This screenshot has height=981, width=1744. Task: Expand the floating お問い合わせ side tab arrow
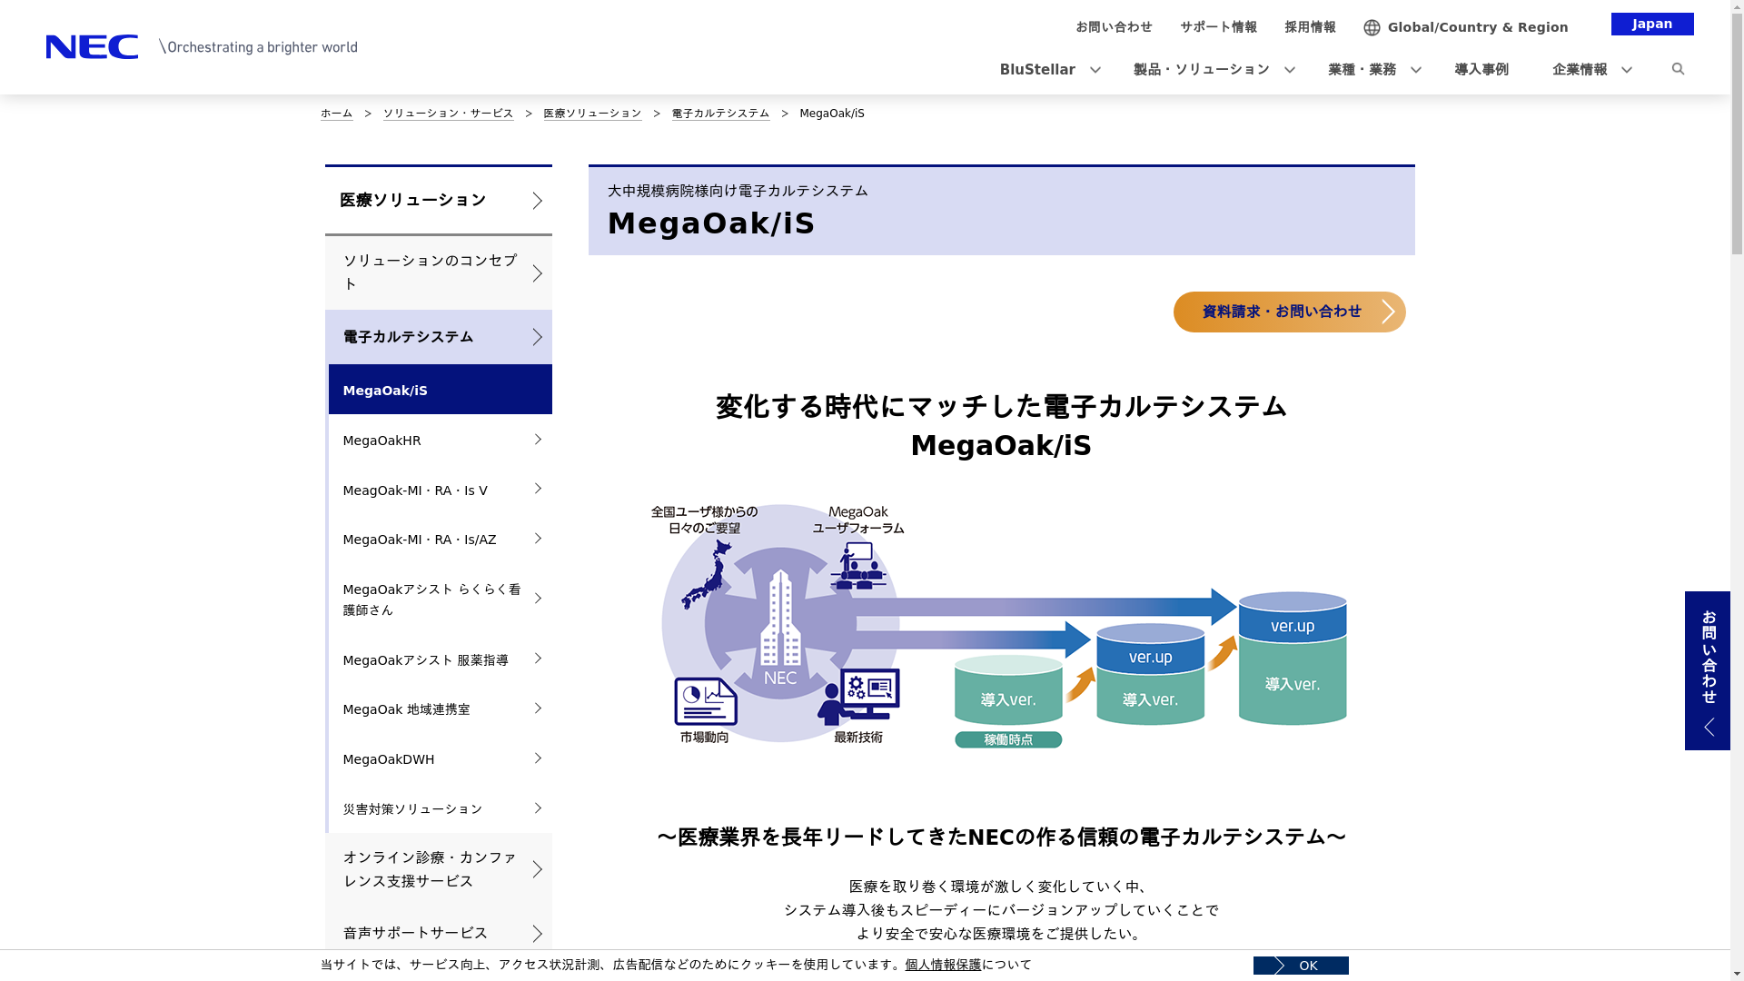(x=1709, y=727)
